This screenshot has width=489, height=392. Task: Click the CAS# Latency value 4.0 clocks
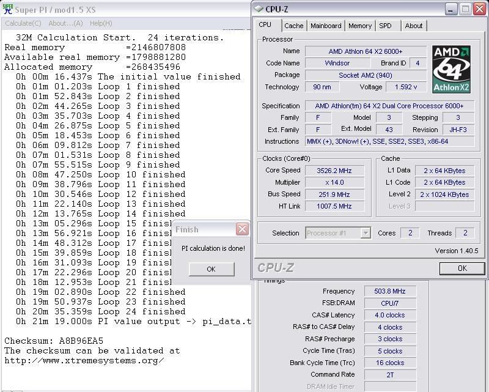(x=390, y=315)
